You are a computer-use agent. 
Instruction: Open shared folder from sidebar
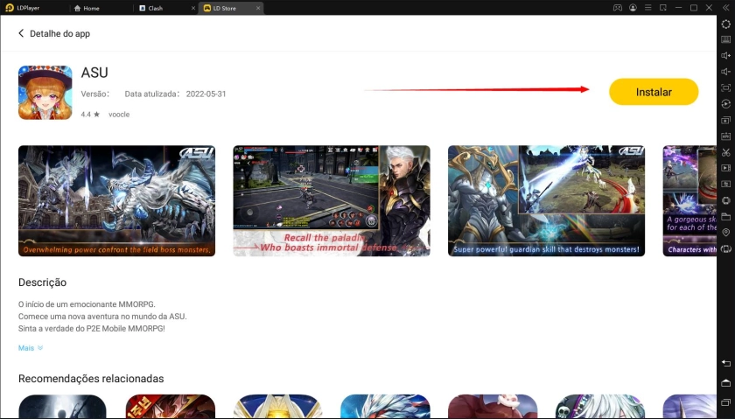[x=725, y=216]
